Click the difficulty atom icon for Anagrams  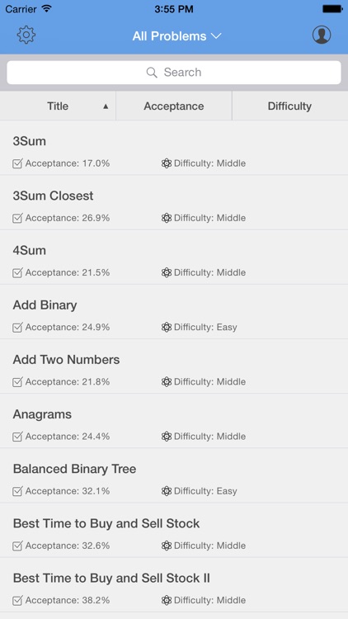pyautogui.click(x=167, y=437)
